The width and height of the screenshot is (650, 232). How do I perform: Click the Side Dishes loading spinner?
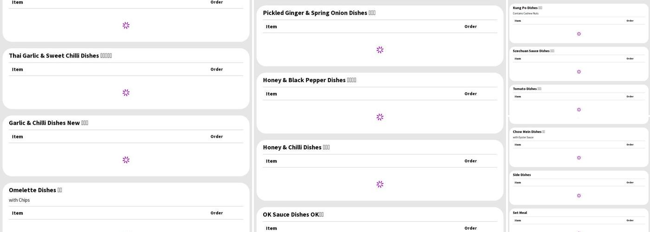pyautogui.click(x=578, y=196)
